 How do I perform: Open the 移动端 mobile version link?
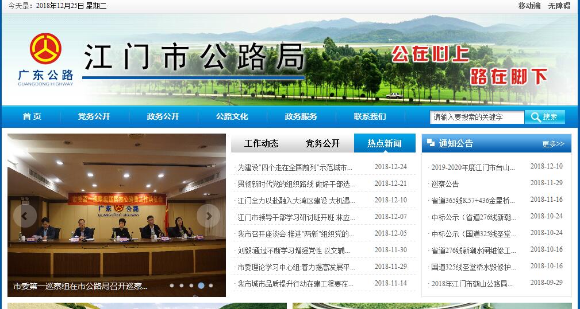[x=529, y=6]
